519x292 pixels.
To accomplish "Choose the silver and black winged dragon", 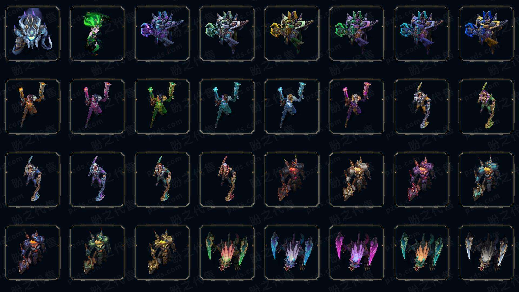I will coord(487,253).
